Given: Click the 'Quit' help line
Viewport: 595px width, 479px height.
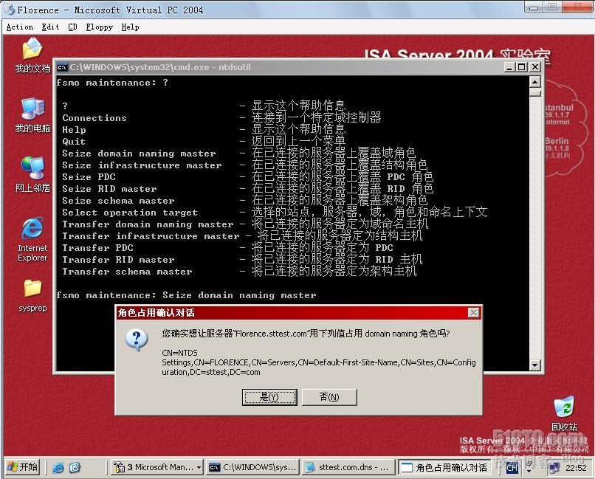Looking at the screenshot, I should point(204,142).
